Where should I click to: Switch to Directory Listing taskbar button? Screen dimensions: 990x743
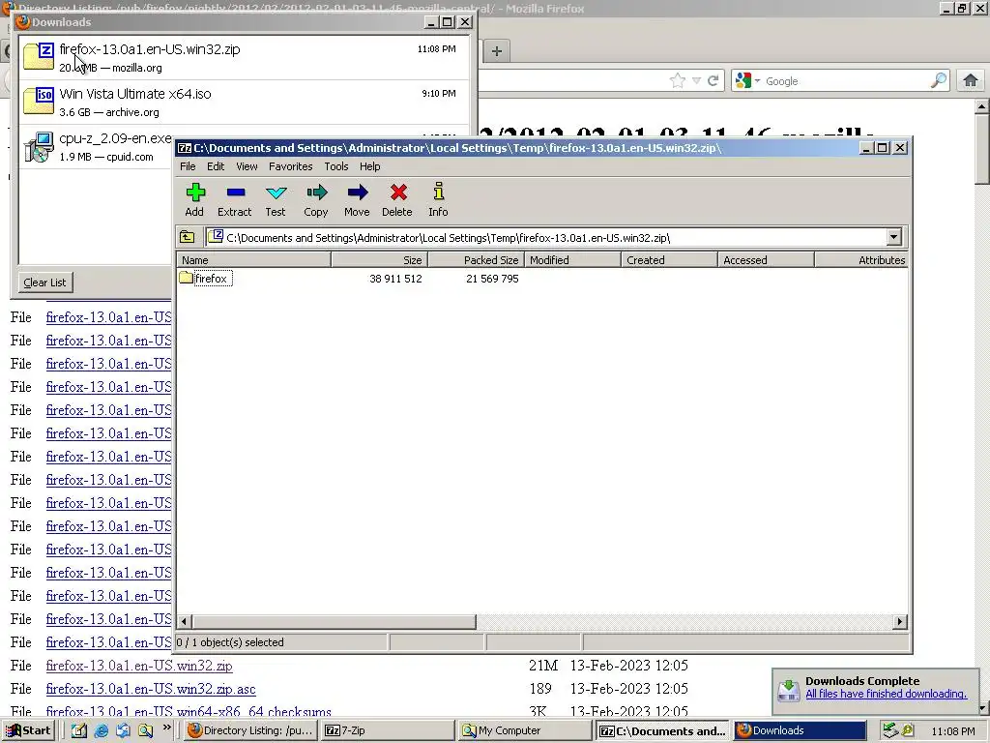pyautogui.click(x=250, y=730)
